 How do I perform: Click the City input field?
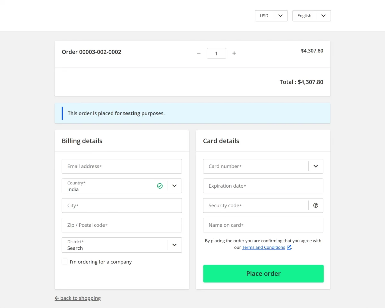click(122, 205)
